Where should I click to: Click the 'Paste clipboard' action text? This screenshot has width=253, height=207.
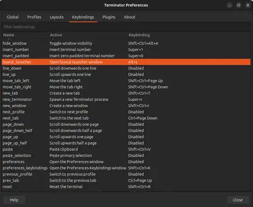64,149
